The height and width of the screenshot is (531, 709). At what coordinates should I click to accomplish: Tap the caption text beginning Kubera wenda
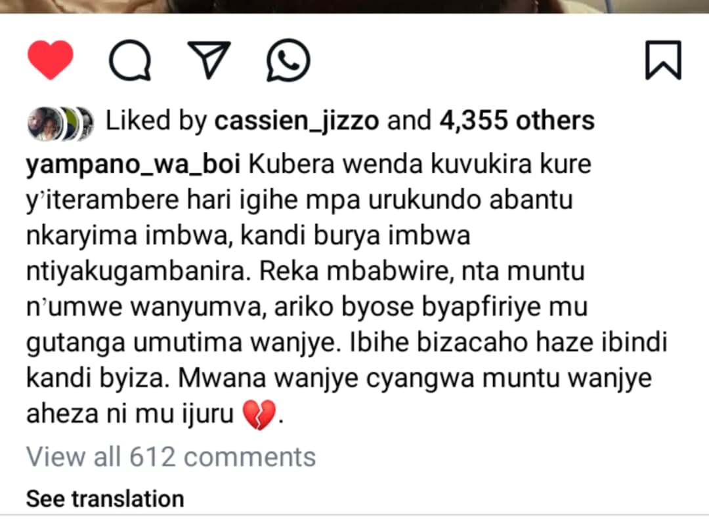point(347,289)
